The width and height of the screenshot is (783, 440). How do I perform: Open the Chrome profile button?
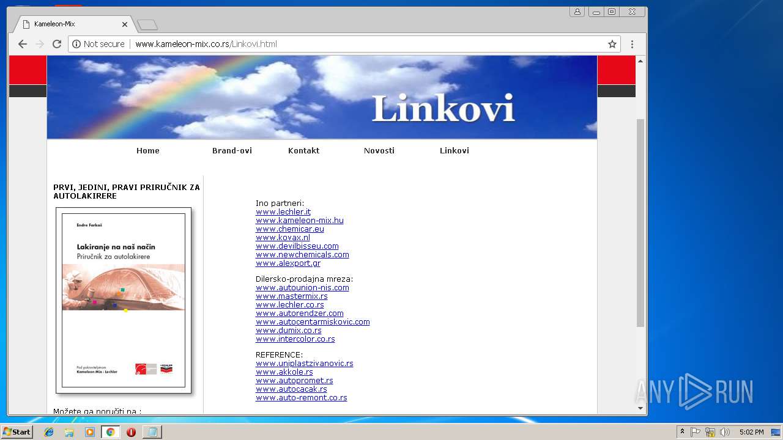(577, 12)
